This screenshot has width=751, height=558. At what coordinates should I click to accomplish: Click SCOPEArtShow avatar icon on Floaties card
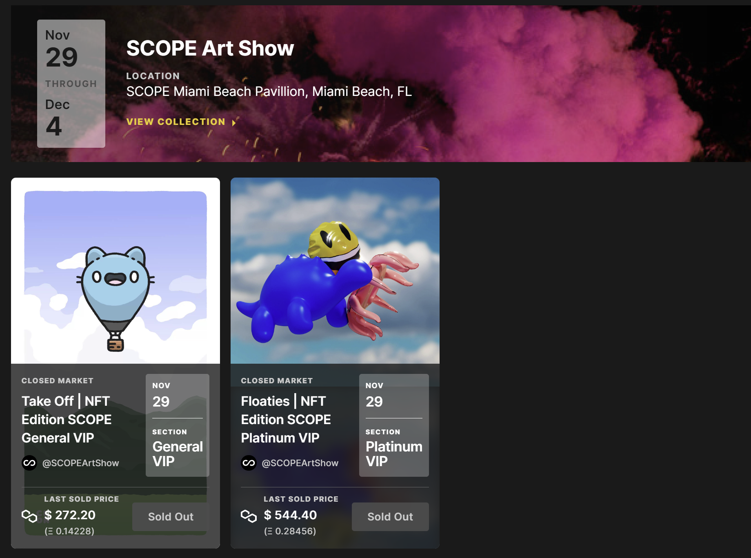[x=249, y=463]
